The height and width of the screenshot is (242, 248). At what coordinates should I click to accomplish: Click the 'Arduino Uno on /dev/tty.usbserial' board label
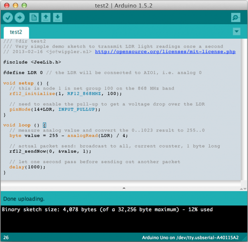[x=190, y=237]
